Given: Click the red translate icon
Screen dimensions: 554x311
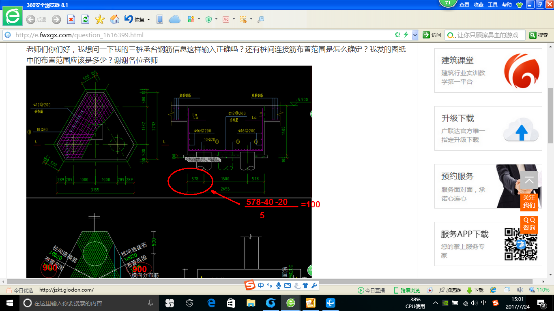Looking at the screenshot, I should coord(226,19).
